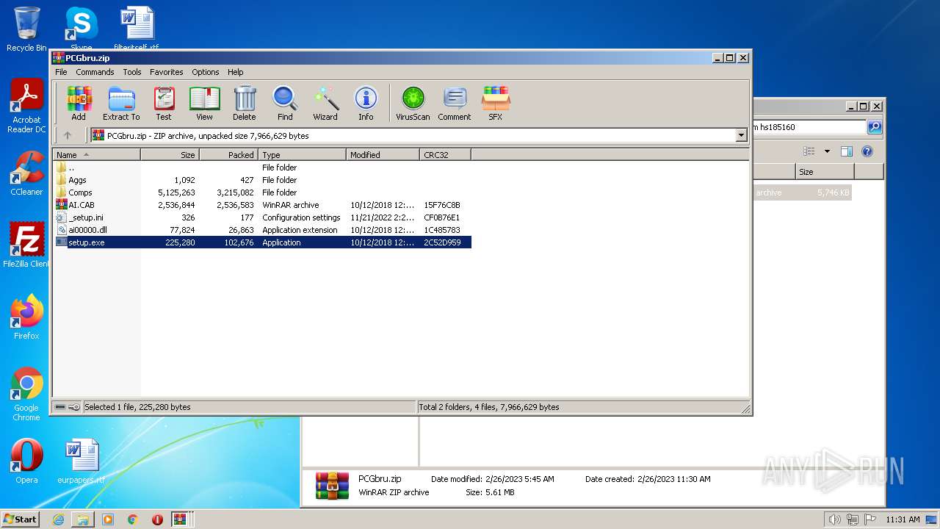Open the Find files tool

click(x=285, y=104)
